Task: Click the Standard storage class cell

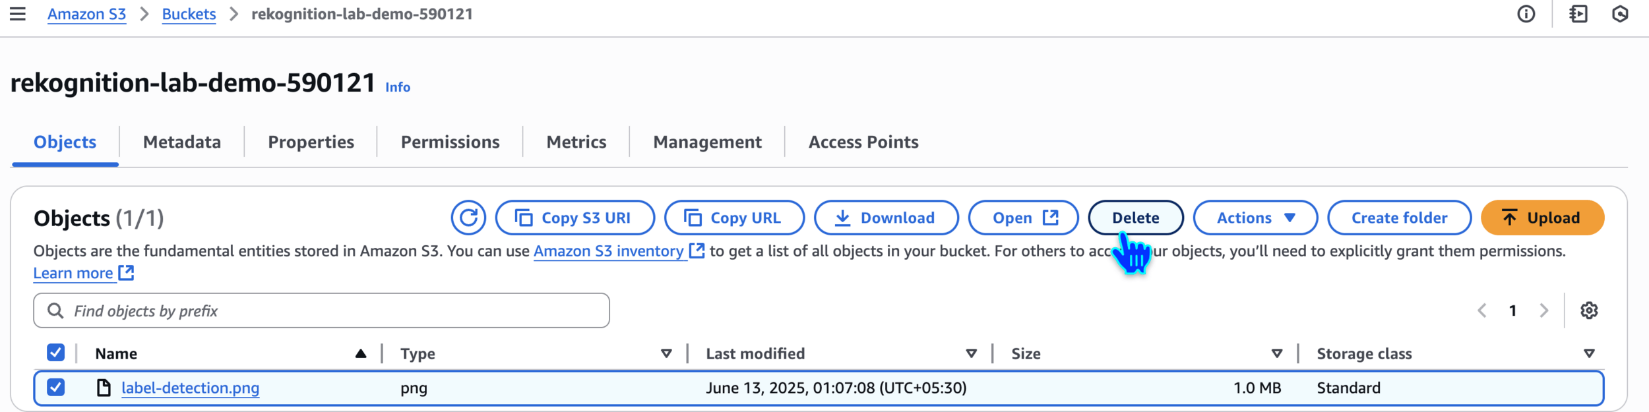Action: pyautogui.click(x=1348, y=388)
